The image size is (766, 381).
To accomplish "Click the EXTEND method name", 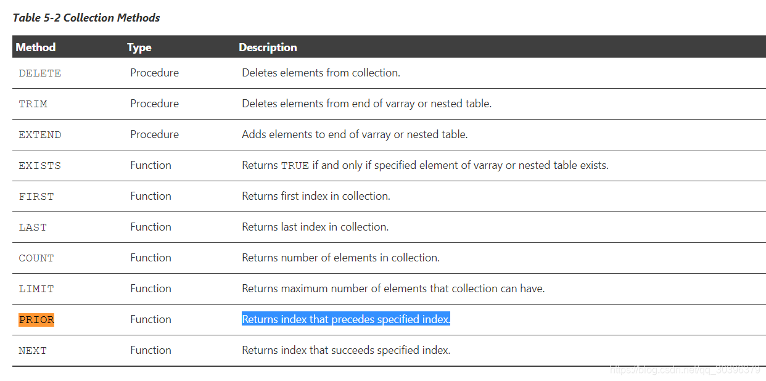I will click(39, 135).
